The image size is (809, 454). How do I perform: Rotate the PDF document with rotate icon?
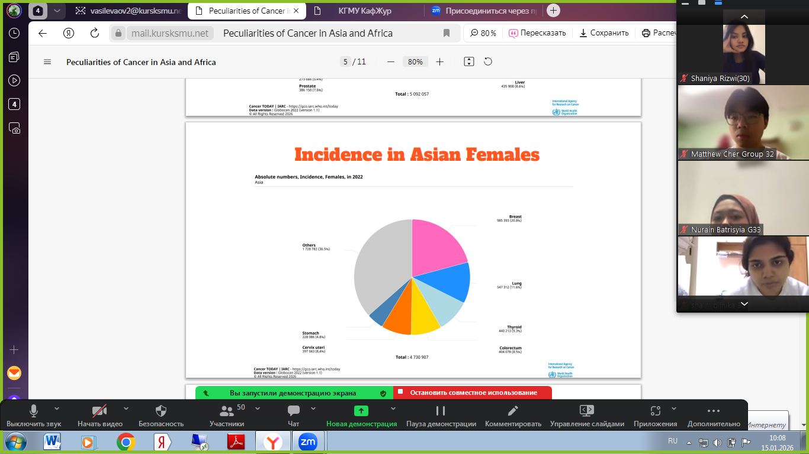(x=488, y=61)
